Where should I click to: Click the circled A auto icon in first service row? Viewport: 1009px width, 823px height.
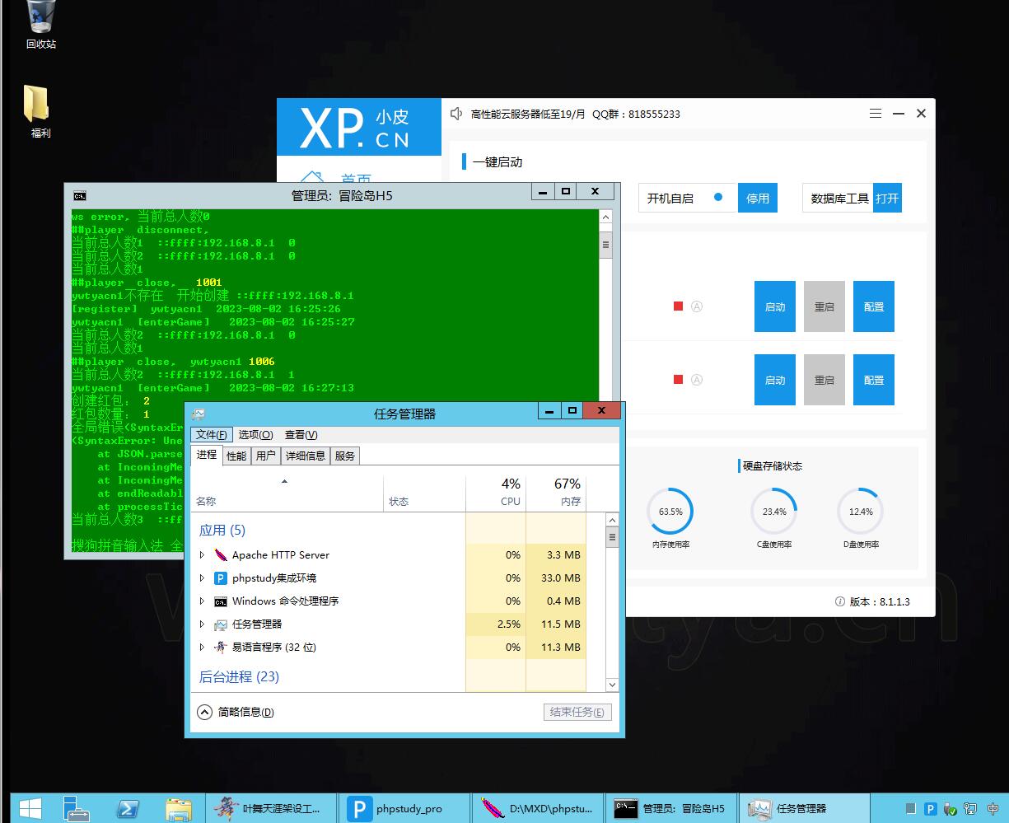pos(697,306)
